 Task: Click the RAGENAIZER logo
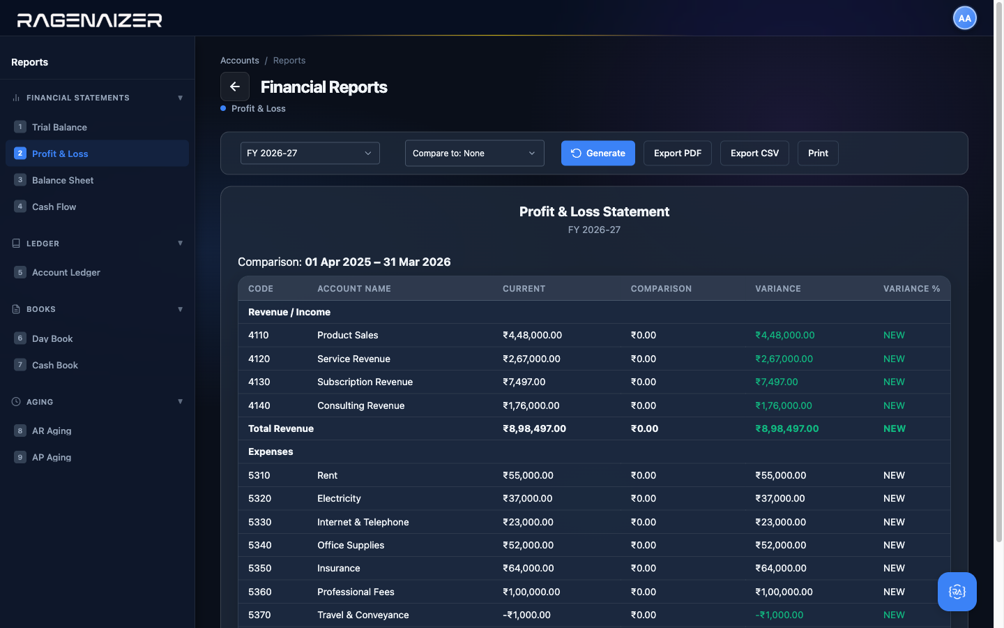(x=89, y=20)
